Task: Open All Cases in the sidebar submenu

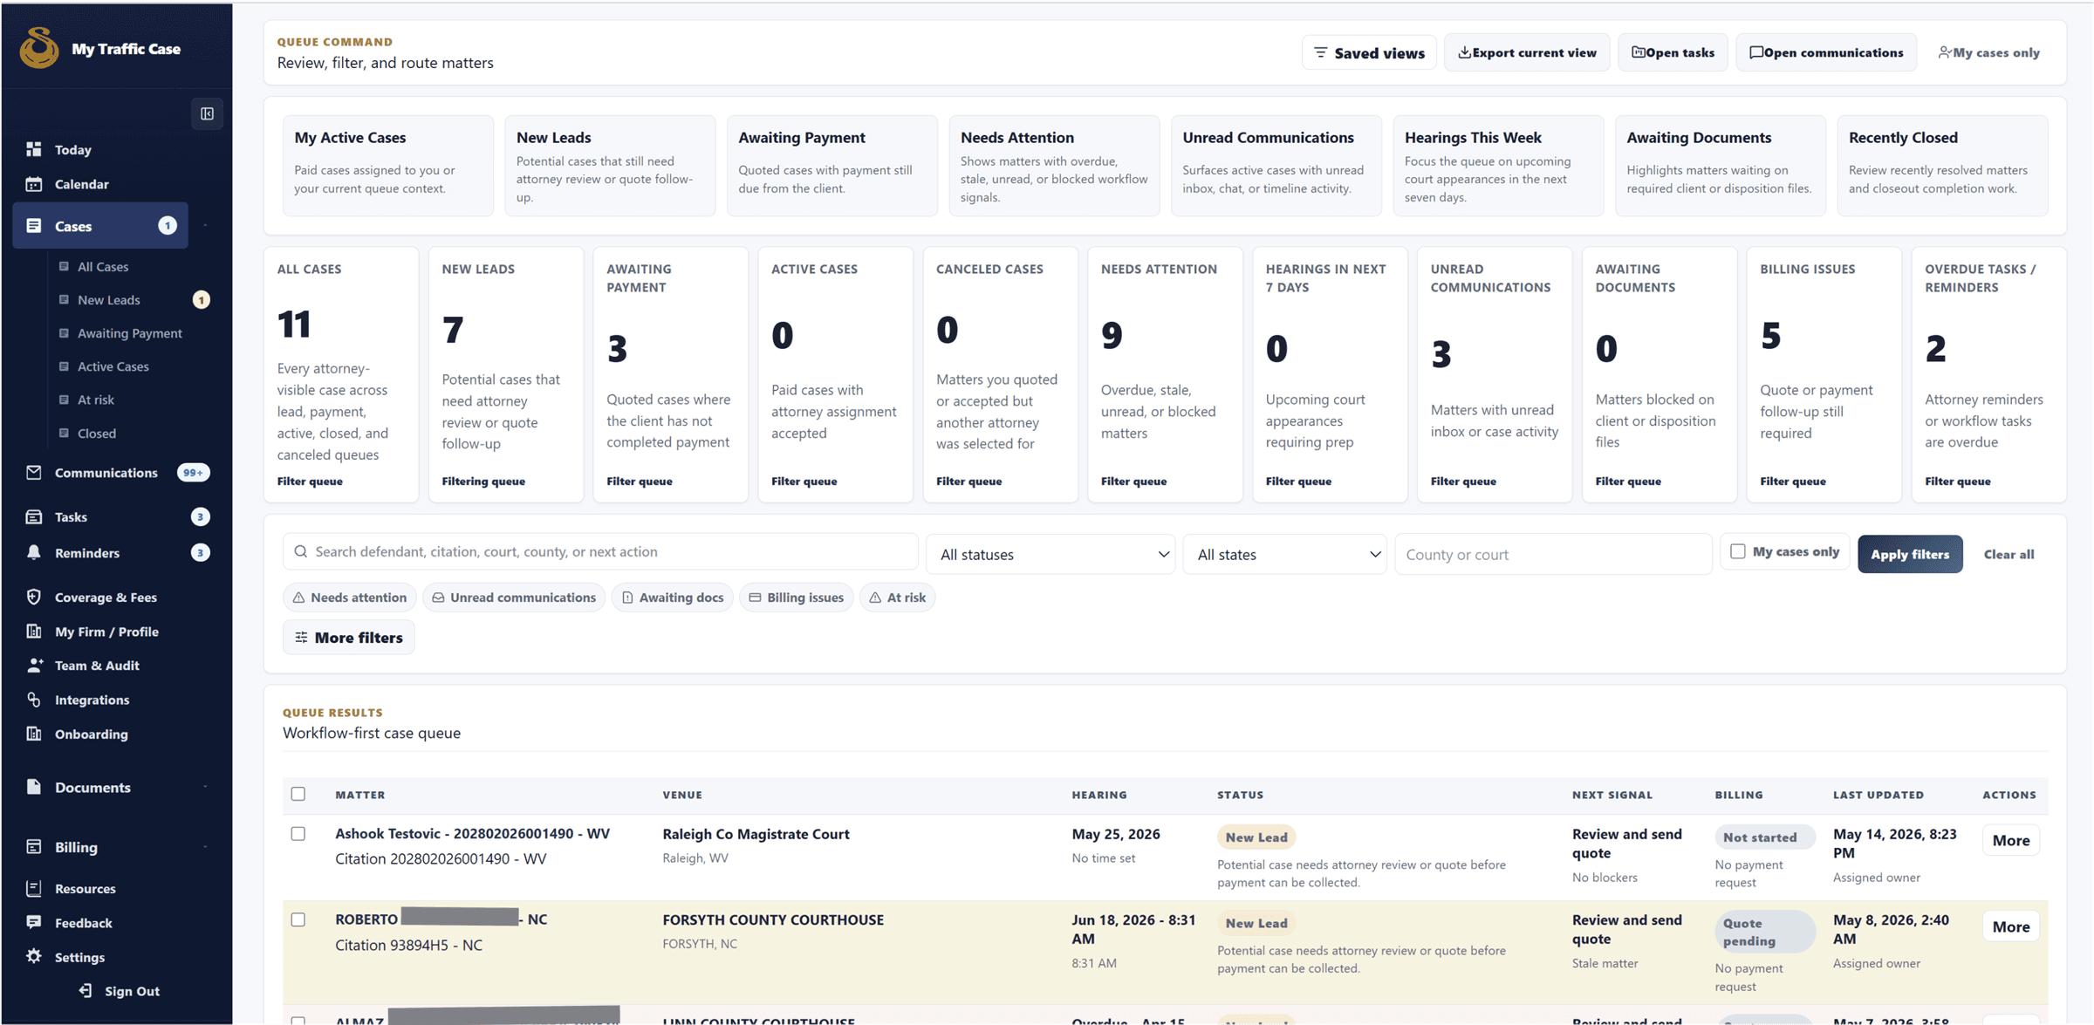Action: coord(103,267)
